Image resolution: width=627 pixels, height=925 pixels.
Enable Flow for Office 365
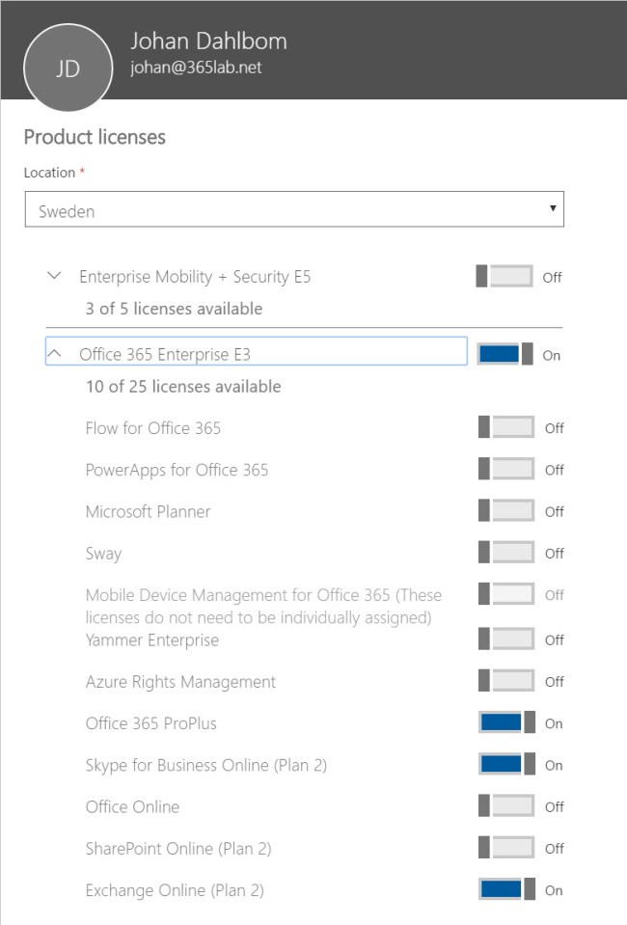click(506, 427)
